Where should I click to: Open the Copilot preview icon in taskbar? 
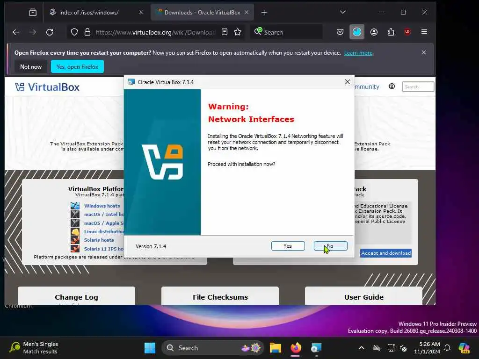[464, 348]
